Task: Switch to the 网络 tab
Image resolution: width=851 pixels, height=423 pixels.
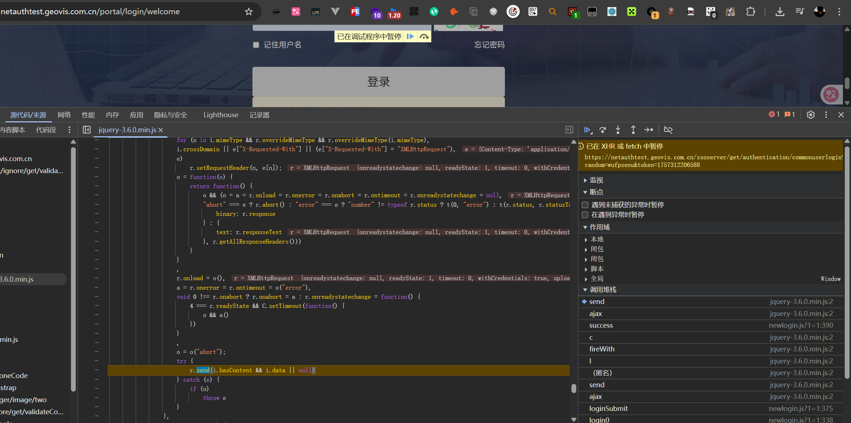Action: [x=64, y=115]
